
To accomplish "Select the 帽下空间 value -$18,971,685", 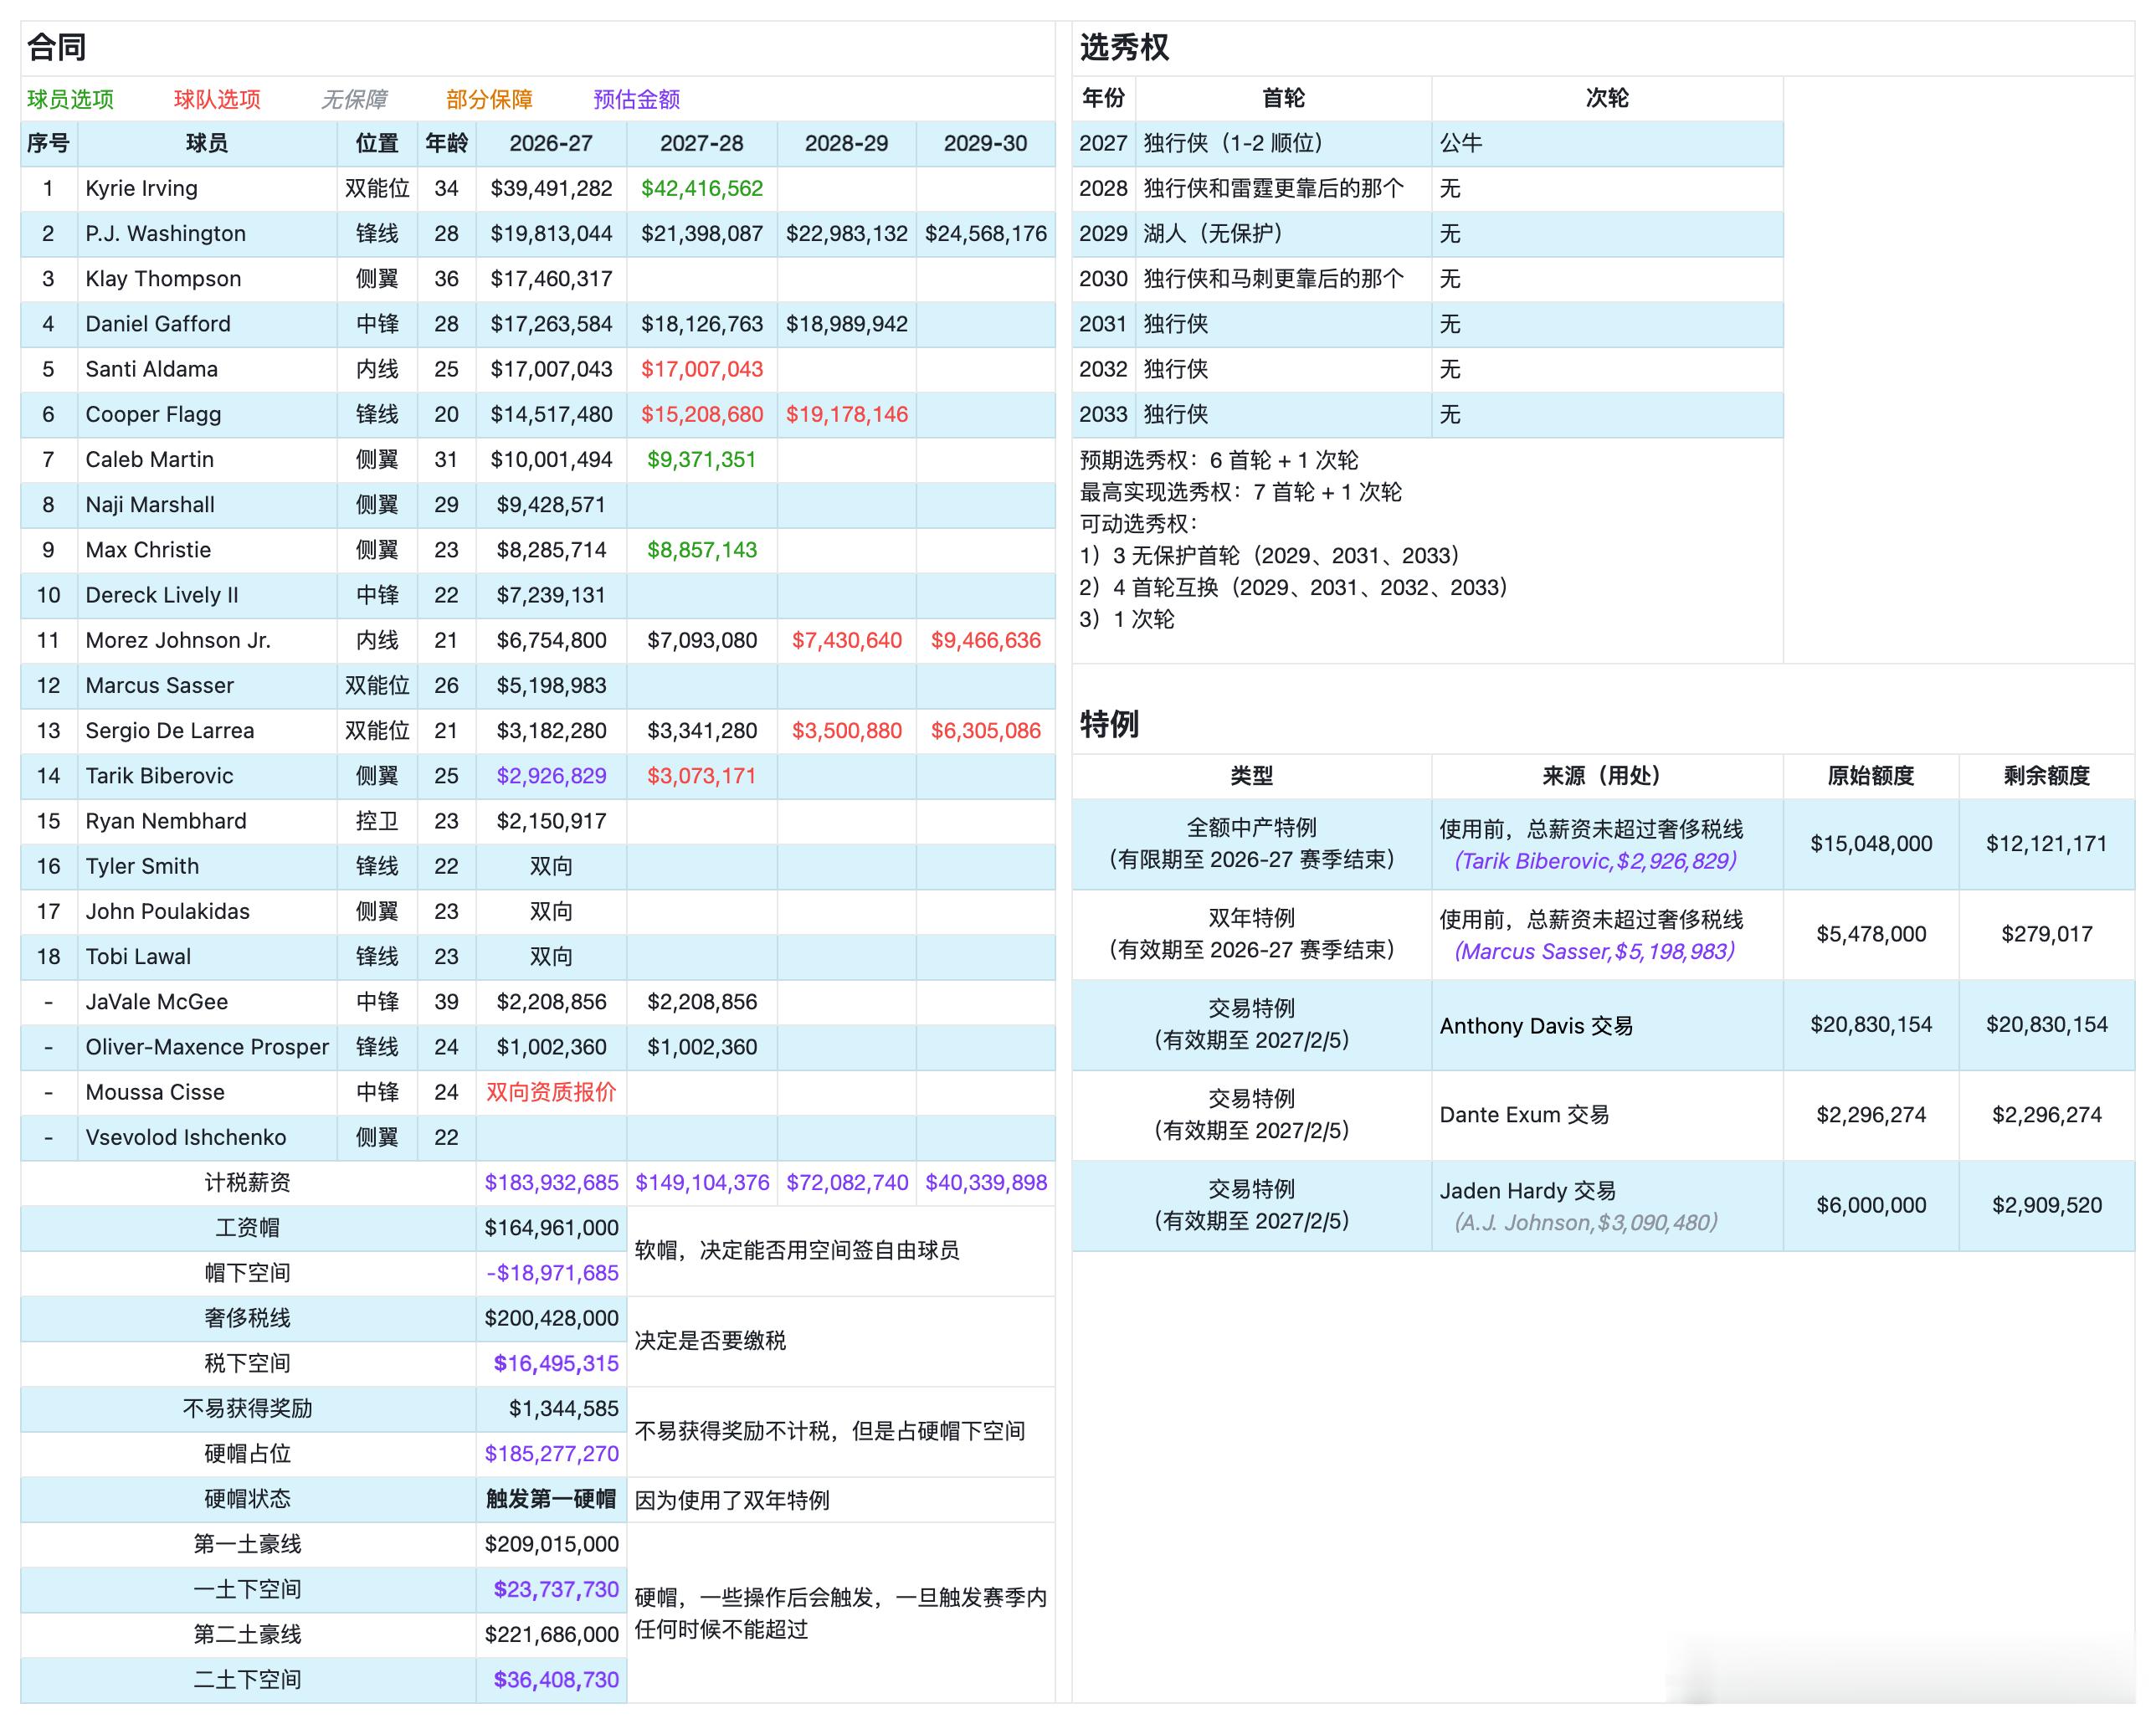I will tap(551, 1273).
